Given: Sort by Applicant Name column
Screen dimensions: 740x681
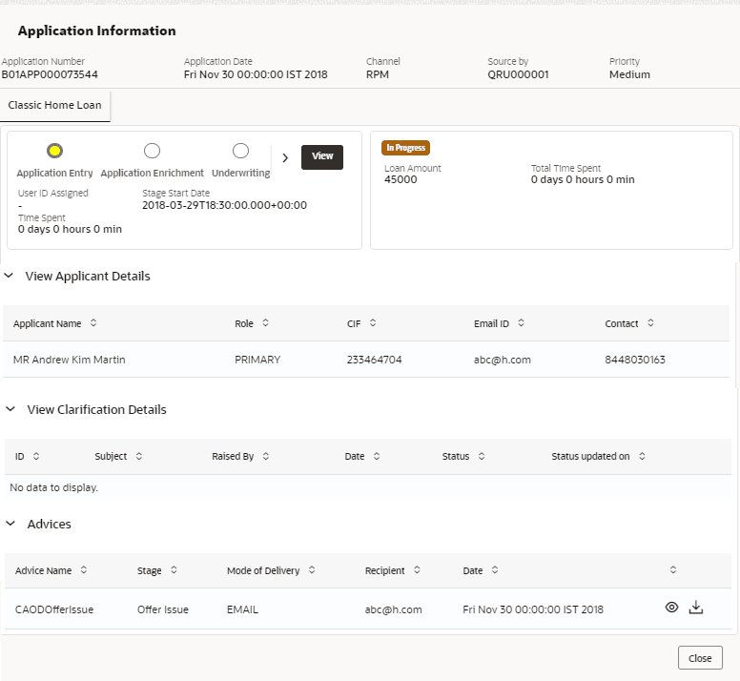Looking at the screenshot, I should coord(93,323).
